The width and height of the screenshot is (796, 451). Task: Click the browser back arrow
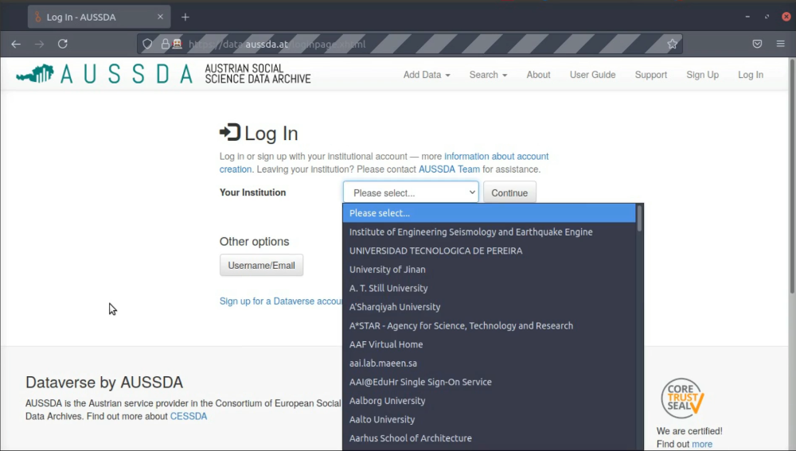[16, 44]
